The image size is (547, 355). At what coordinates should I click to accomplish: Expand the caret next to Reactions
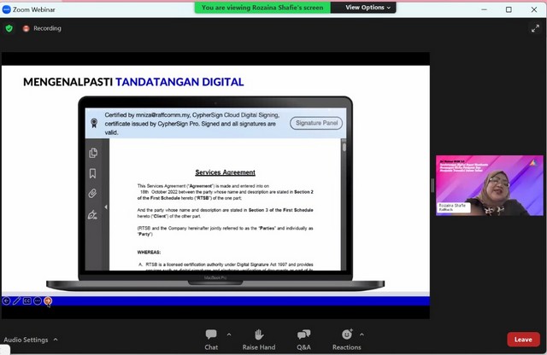point(362,335)
